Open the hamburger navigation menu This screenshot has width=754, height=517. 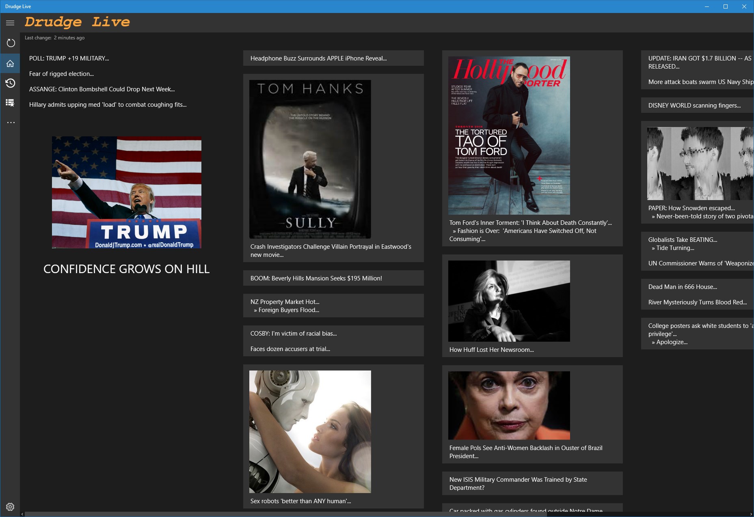(x=10, y=23)
